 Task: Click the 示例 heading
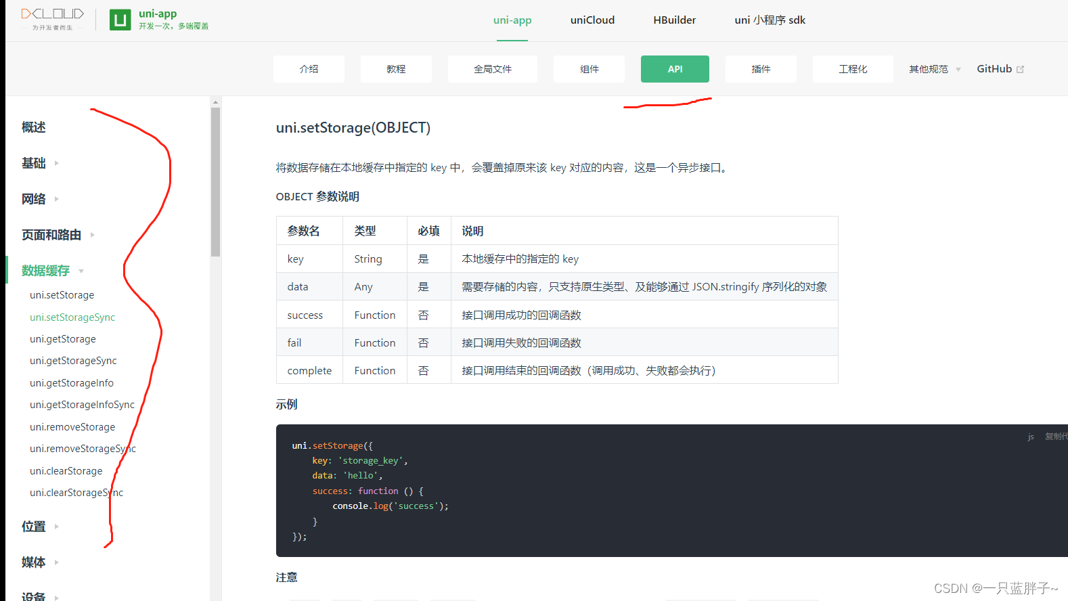(x=287, y=404)
